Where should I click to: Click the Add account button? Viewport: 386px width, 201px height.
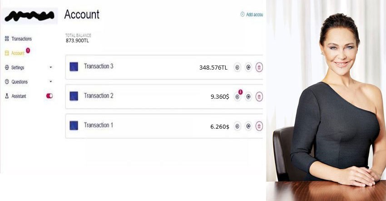(x=252, y=15)
